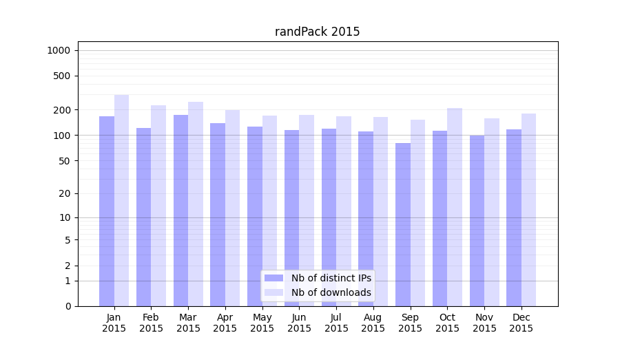Click the 'Apr 2015' x-axis label

coord(225,323)
